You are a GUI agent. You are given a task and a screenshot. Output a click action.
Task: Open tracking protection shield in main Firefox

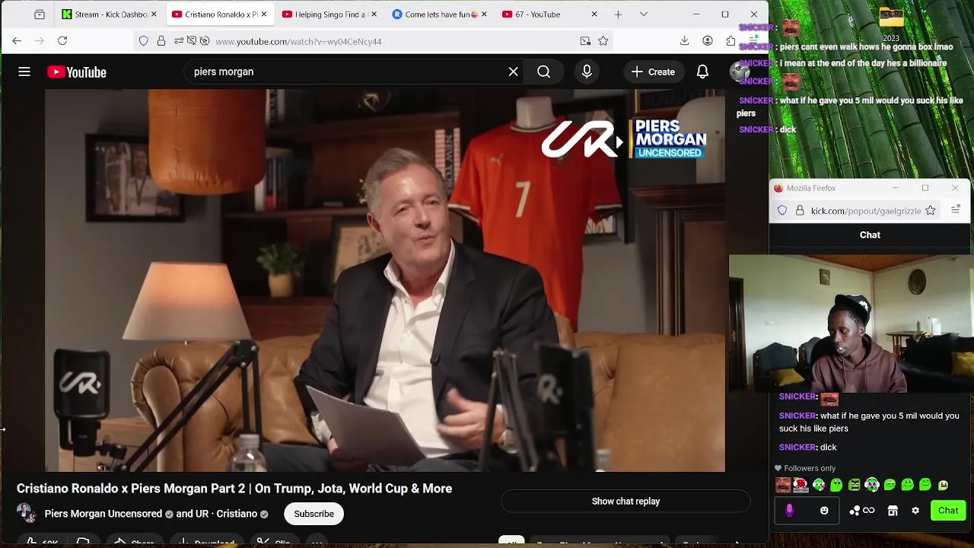143,41
